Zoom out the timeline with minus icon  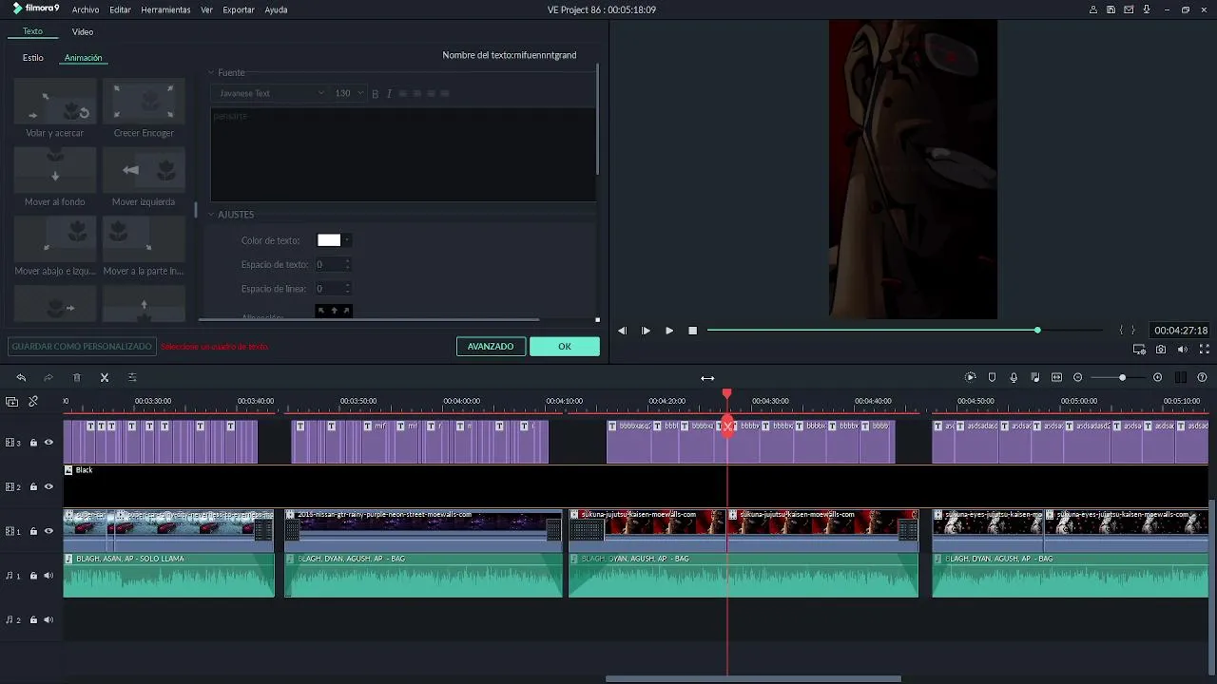tap(1077, 377)
